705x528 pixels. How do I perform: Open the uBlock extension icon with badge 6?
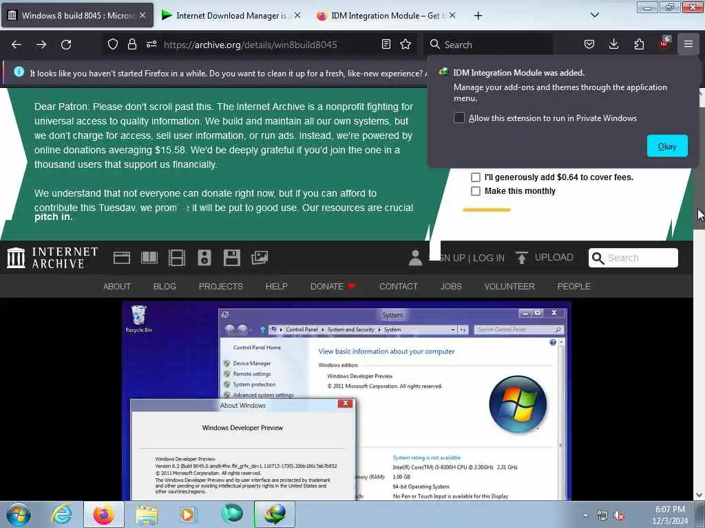coord(664,43)
